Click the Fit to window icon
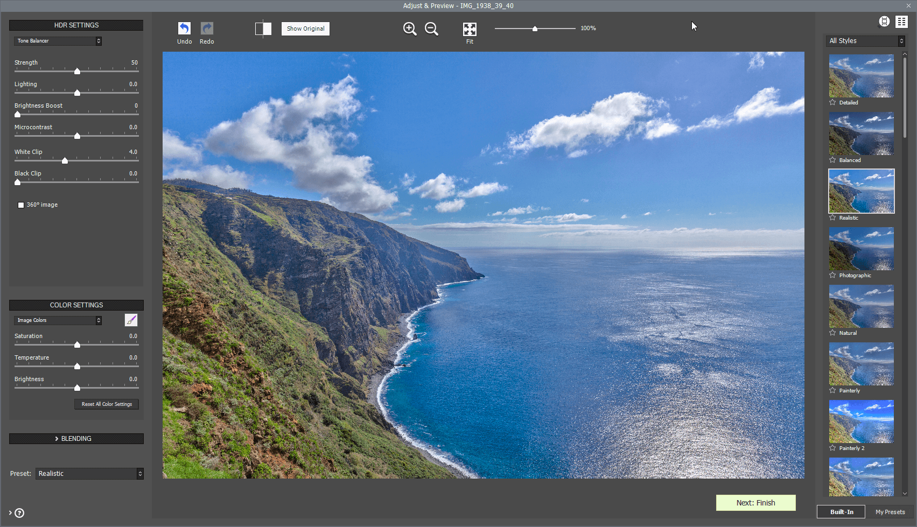The width and height of the screenshot is (917, 527). (x=470, y=29)
